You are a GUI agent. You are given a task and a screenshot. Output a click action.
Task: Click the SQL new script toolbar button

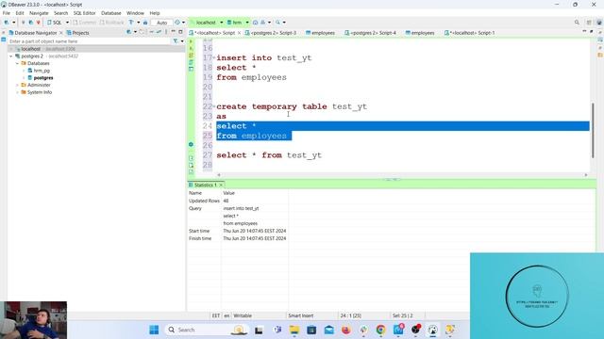[55, 23]
